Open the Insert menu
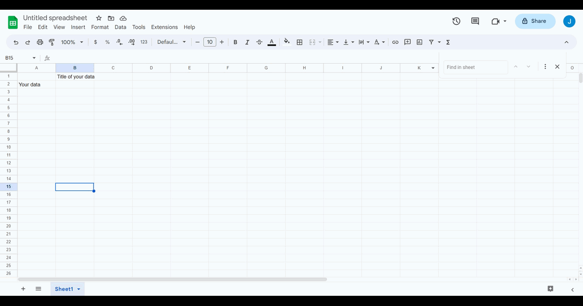 [78, 27]
